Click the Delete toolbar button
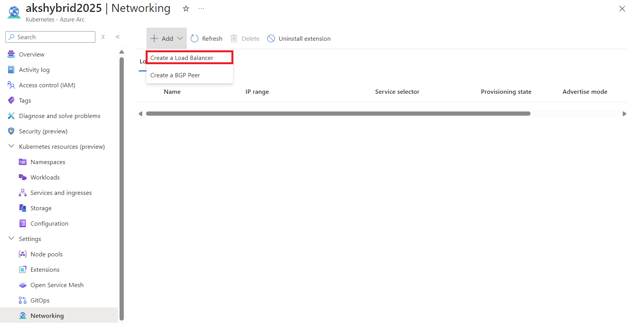627x324 pixels. [x=245, y=38]
